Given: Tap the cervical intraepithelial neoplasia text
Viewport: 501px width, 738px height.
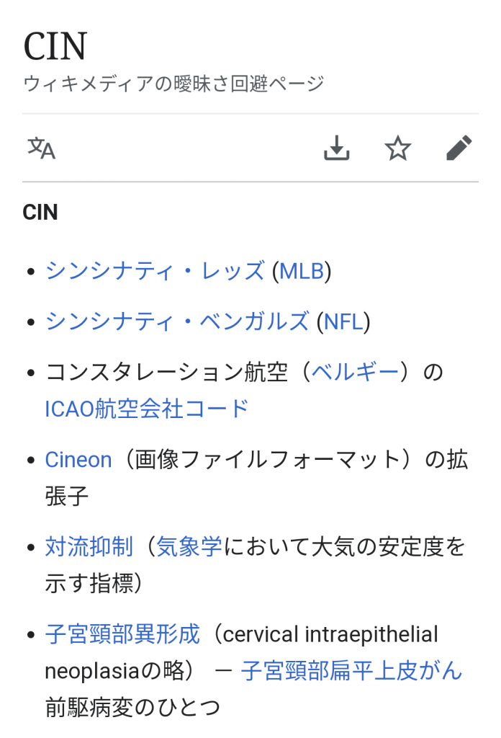Looking at the screenshot, I should 330,635.
